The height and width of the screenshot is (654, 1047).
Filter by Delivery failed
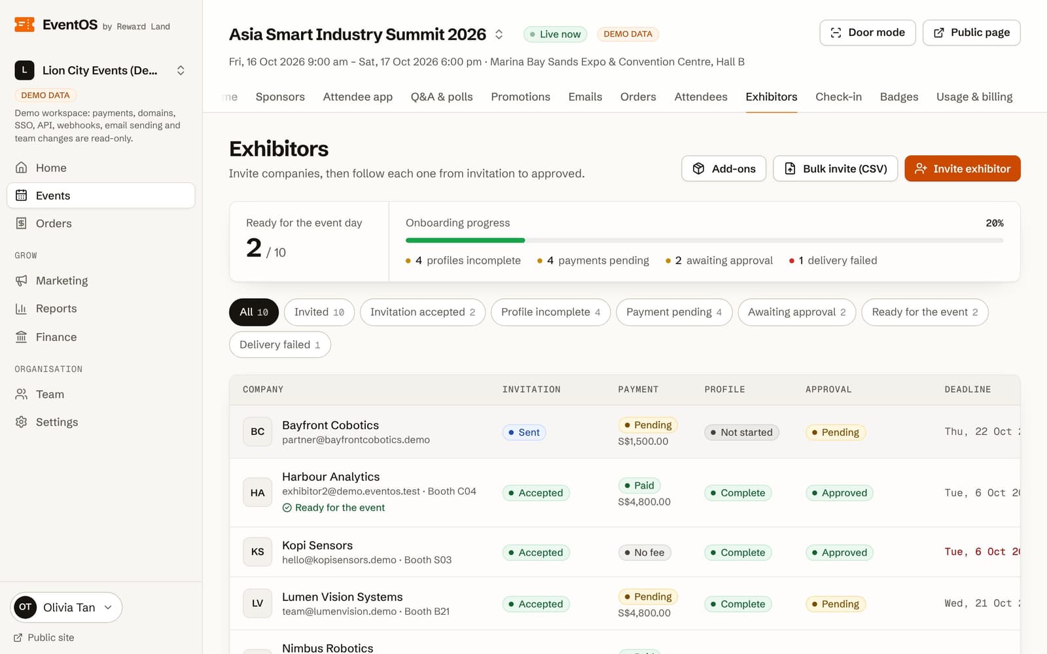(x=280, y=345)
